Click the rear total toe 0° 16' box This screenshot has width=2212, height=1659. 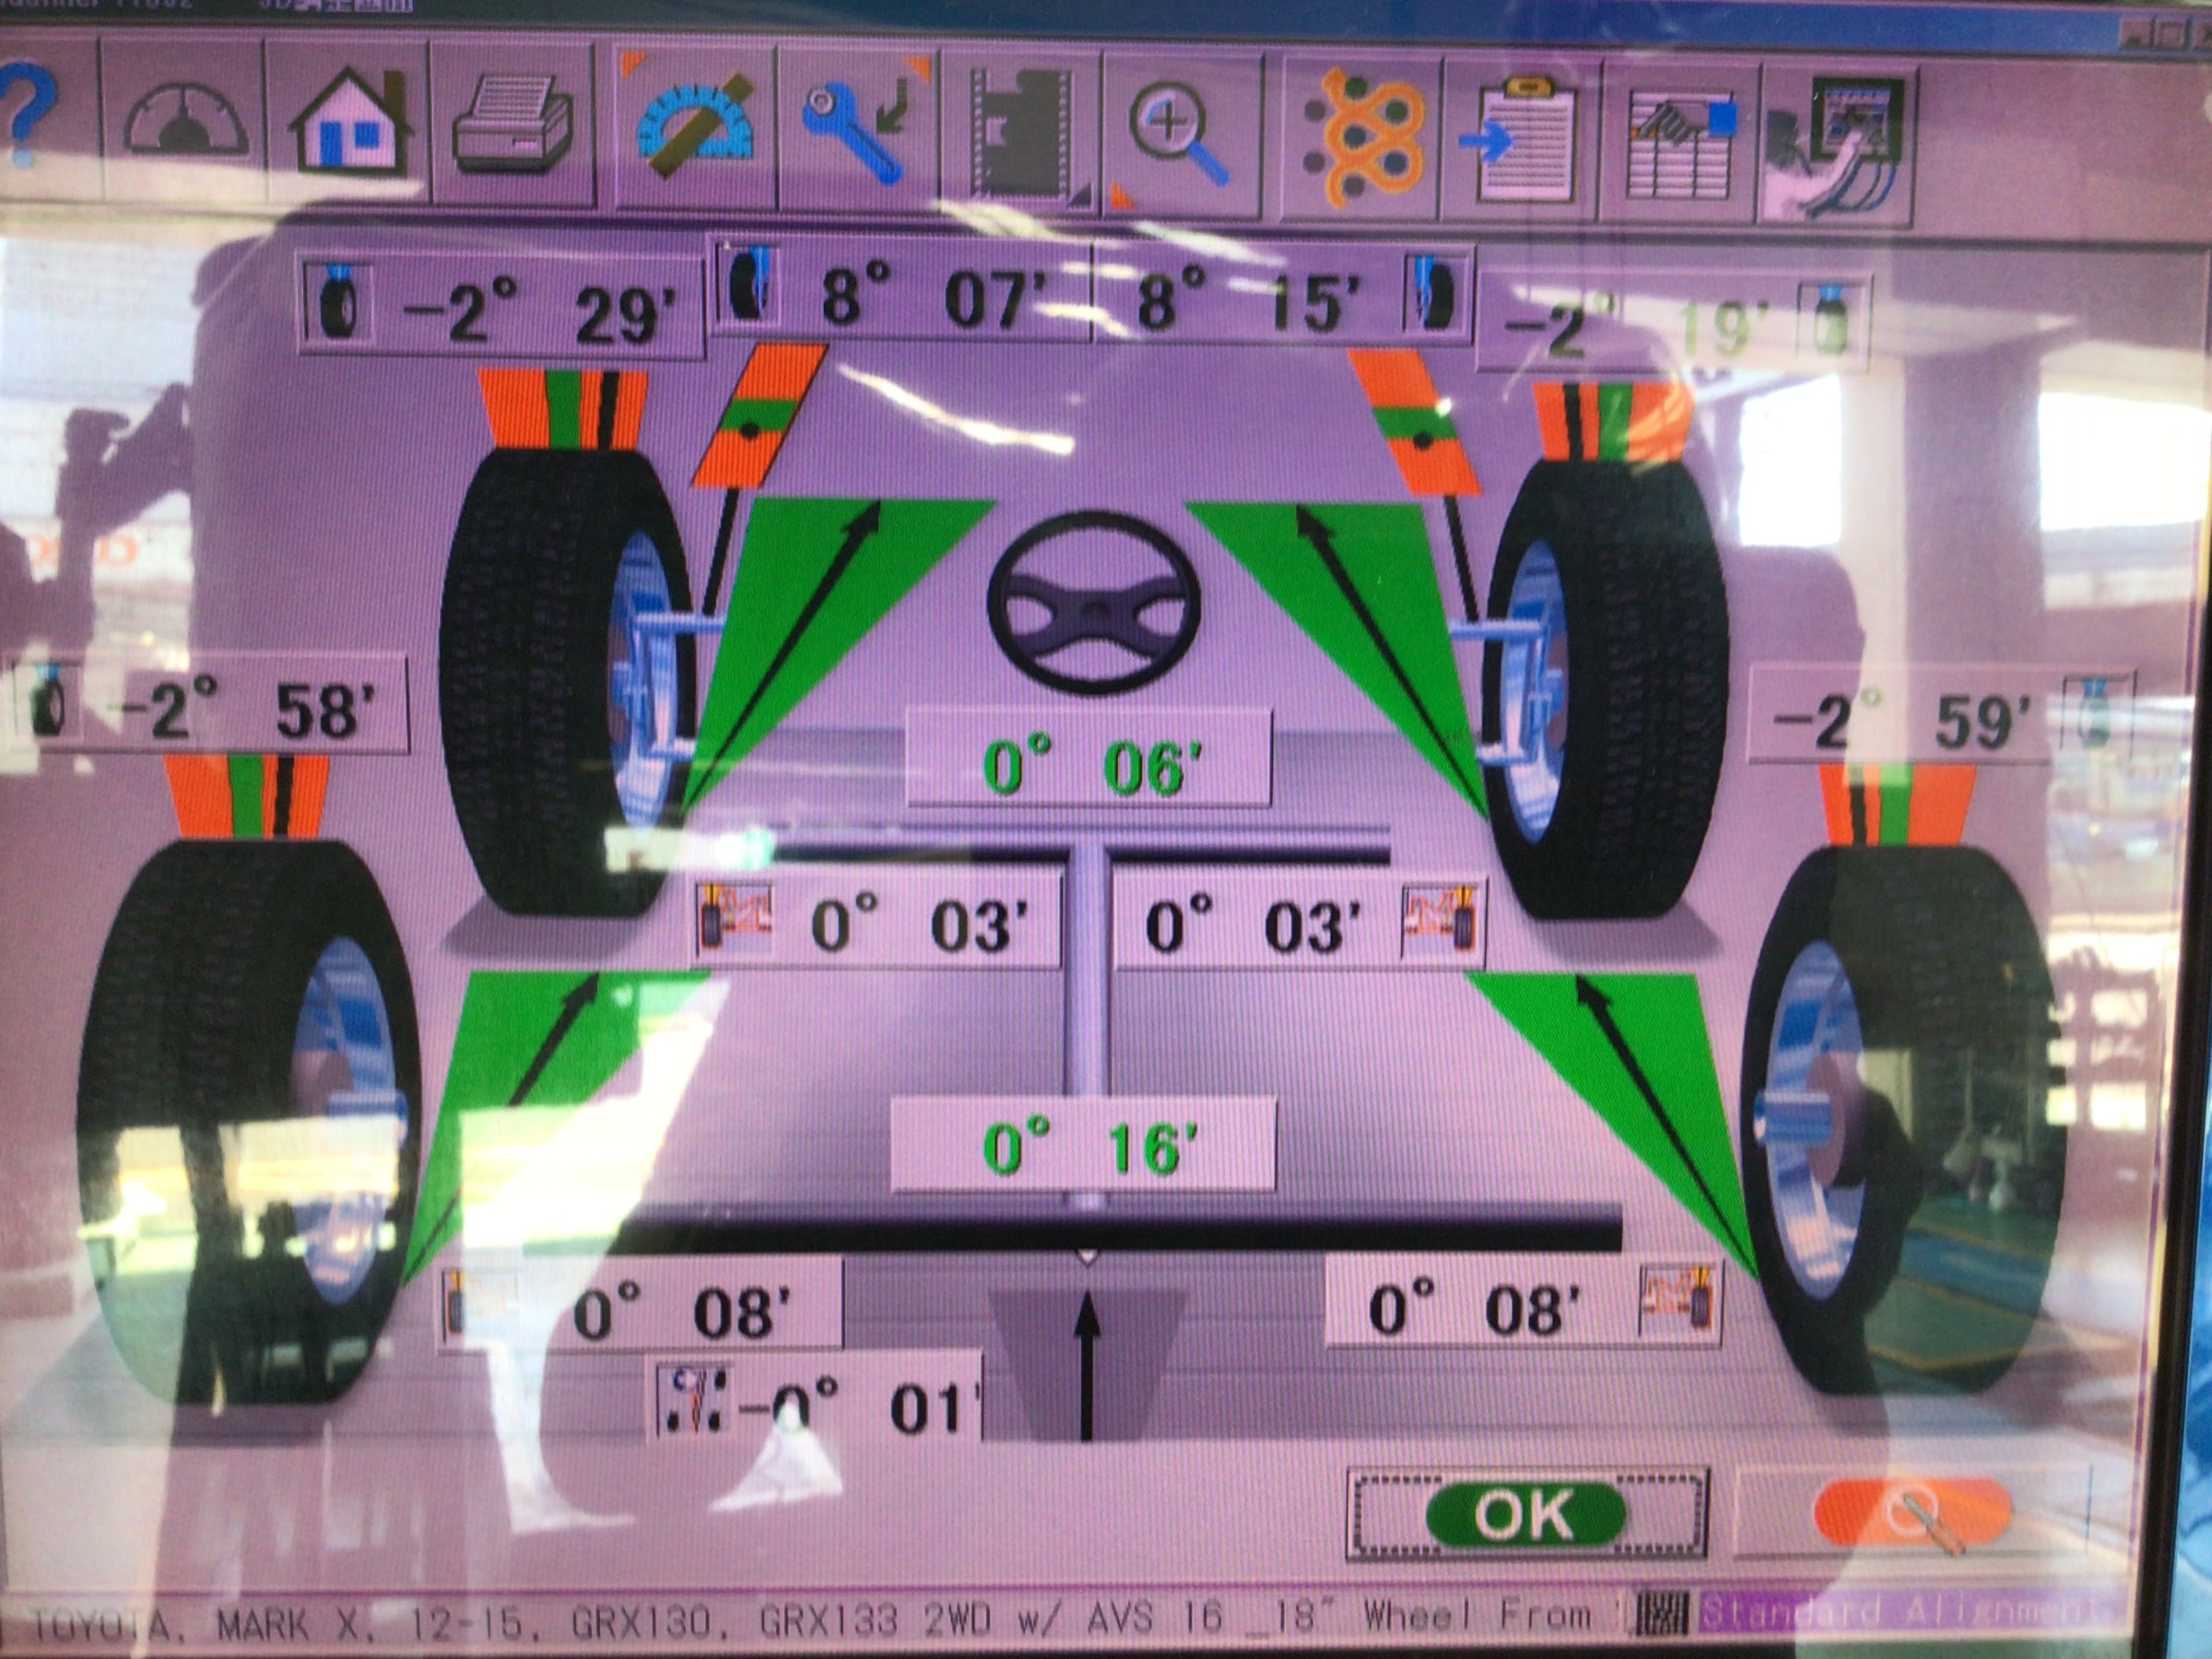[1083, 1146]
